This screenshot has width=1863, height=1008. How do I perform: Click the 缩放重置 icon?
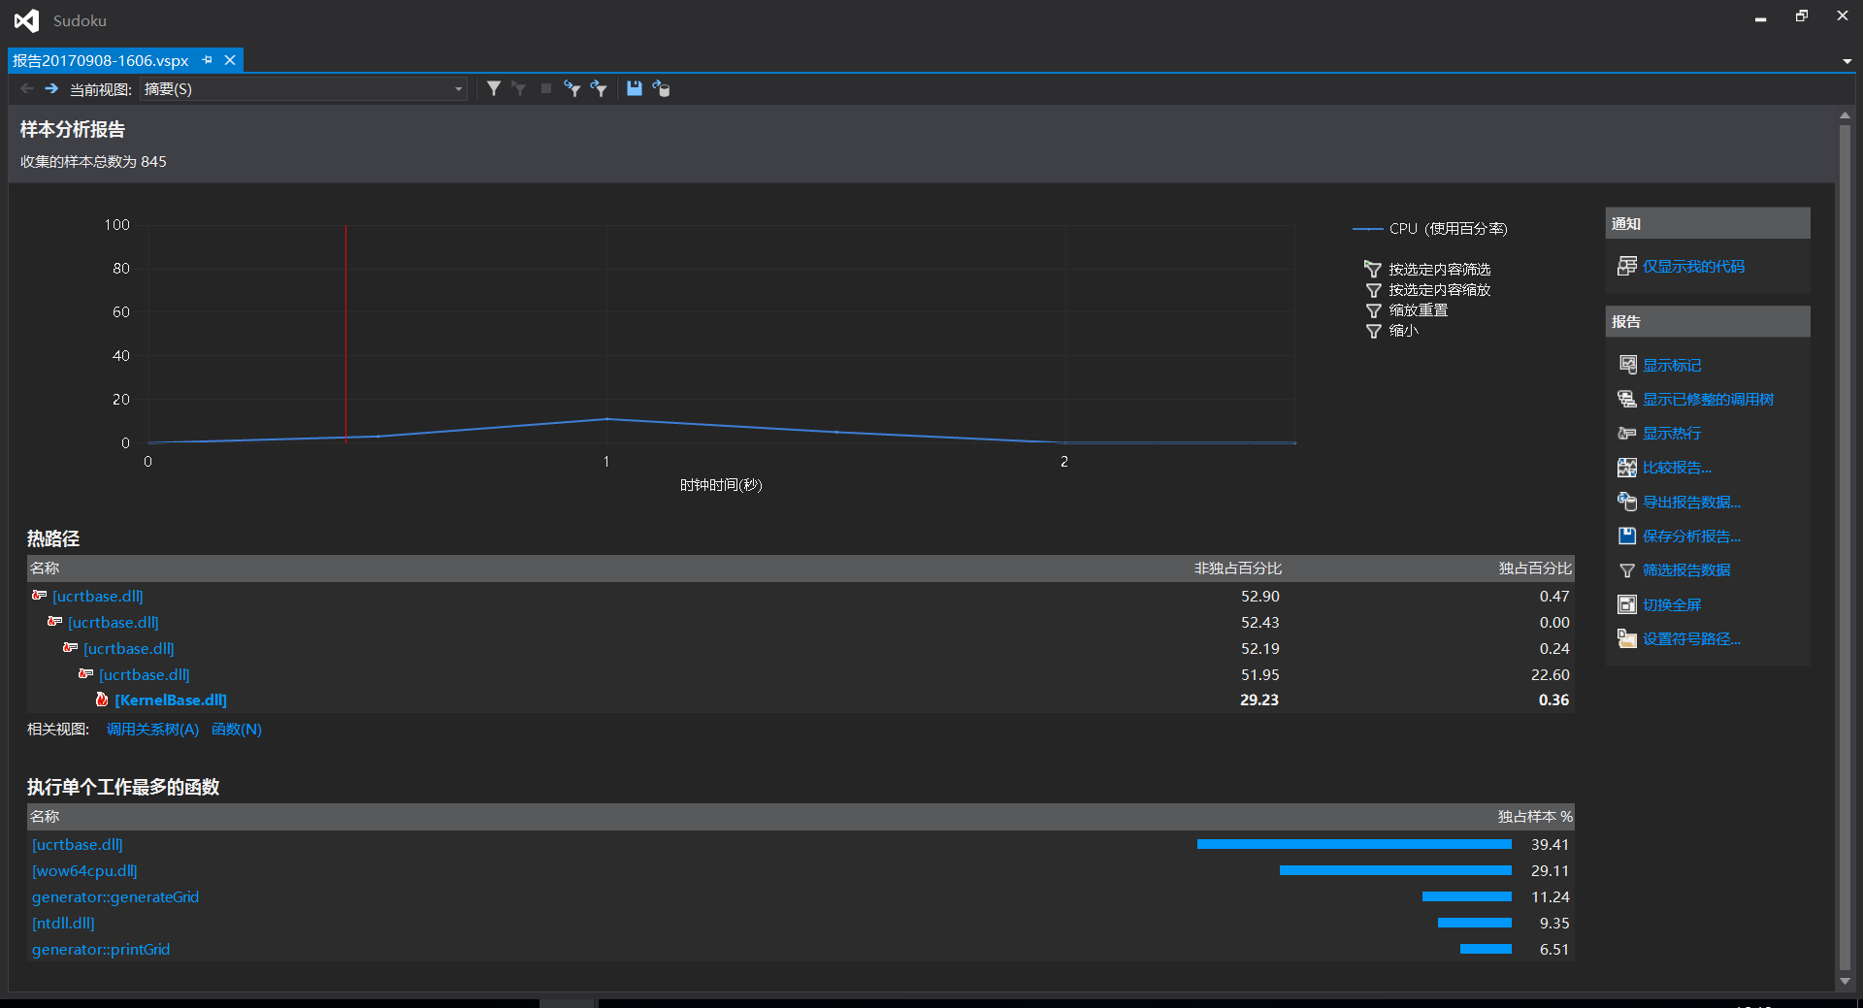point(1373,310)
